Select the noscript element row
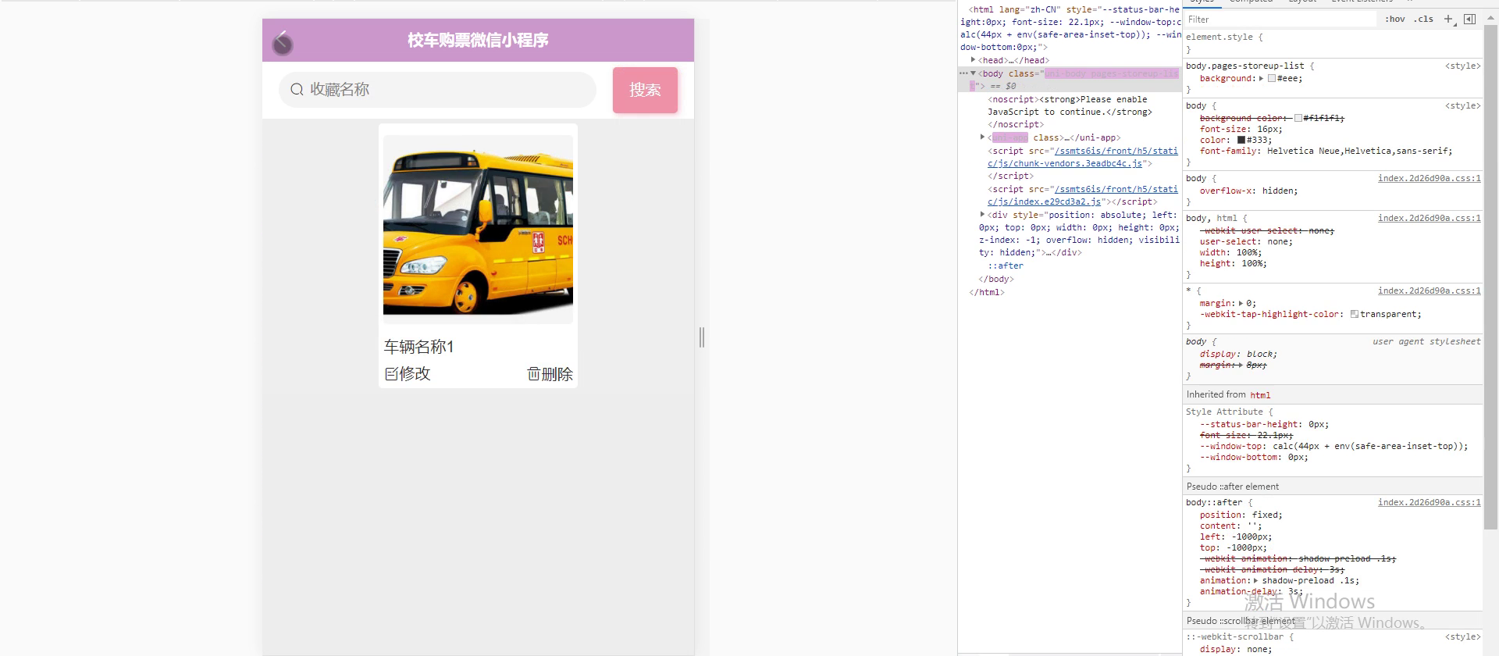Image resolution: width=1499 pixels, height=656 pixels. pyautogui.click(x=1070, y=112)
